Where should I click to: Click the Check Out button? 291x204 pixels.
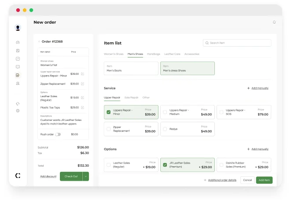click(71, 176)
